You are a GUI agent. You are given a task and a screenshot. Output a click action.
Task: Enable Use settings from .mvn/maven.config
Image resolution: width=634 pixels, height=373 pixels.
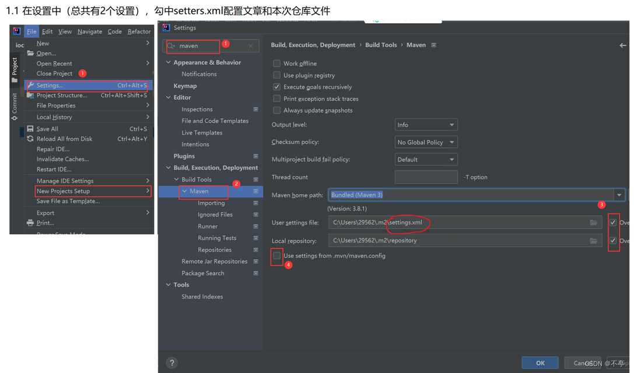pos(276,255)
